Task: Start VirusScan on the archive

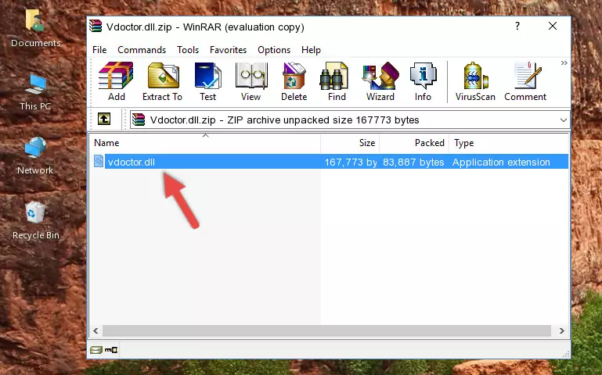Action: (x=475, y=81)
